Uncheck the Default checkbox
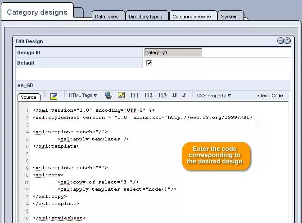Image resolution: width=302 pixels, height=223 pixels. pyautogui.click(x=149, y=63)
